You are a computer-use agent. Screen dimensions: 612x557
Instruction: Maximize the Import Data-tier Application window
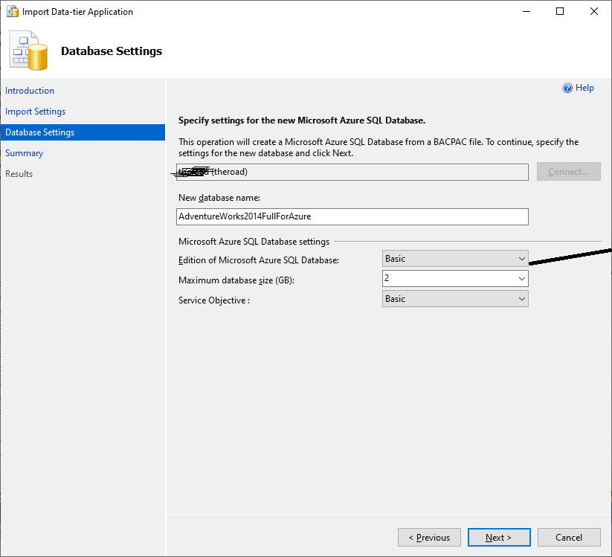coord(560,11)
